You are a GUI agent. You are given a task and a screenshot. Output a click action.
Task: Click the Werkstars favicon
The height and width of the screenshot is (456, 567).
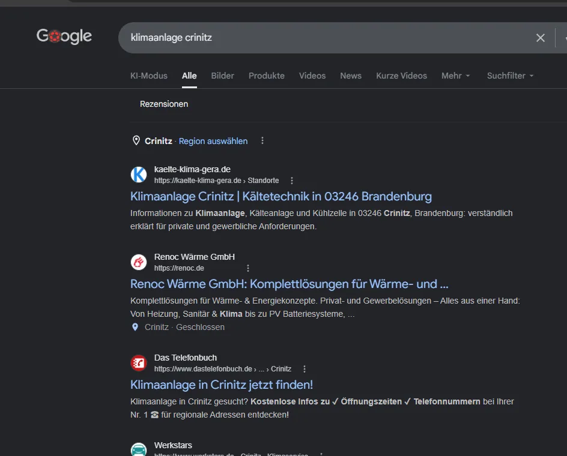point(139,449)
